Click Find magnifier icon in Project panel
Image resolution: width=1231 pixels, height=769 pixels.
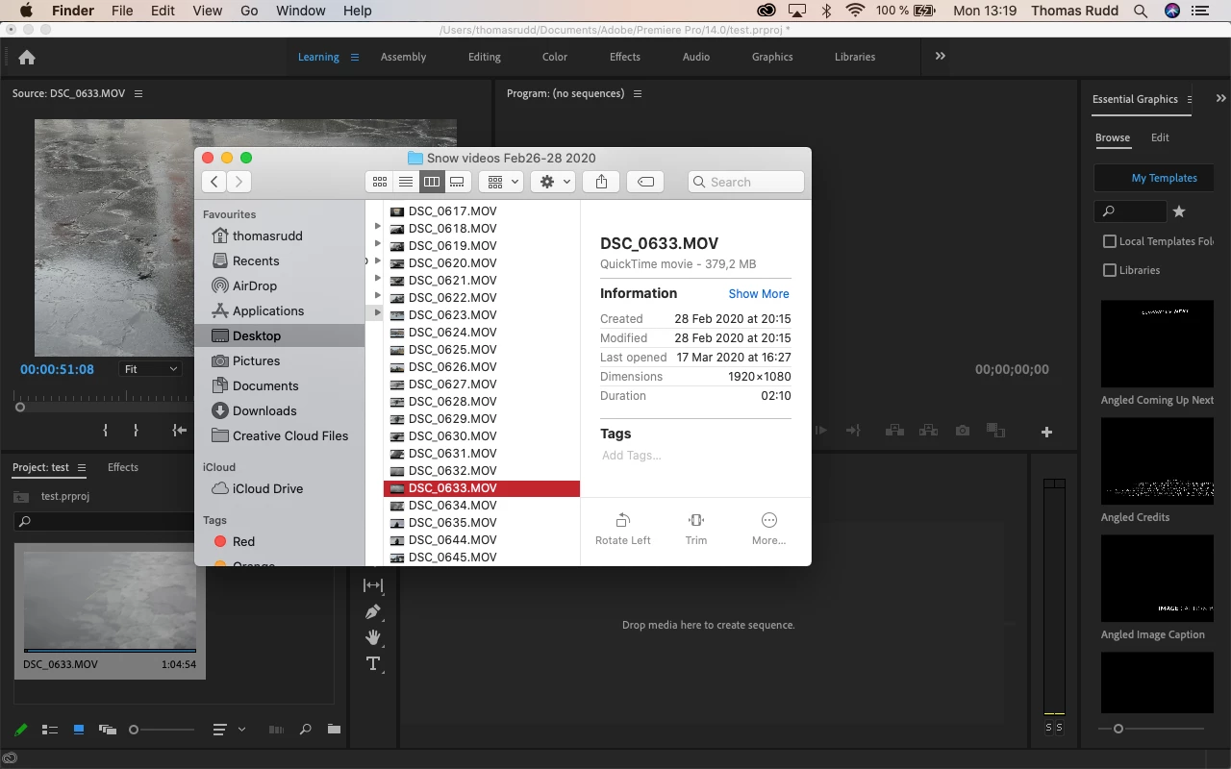click(x=306, y=730)
